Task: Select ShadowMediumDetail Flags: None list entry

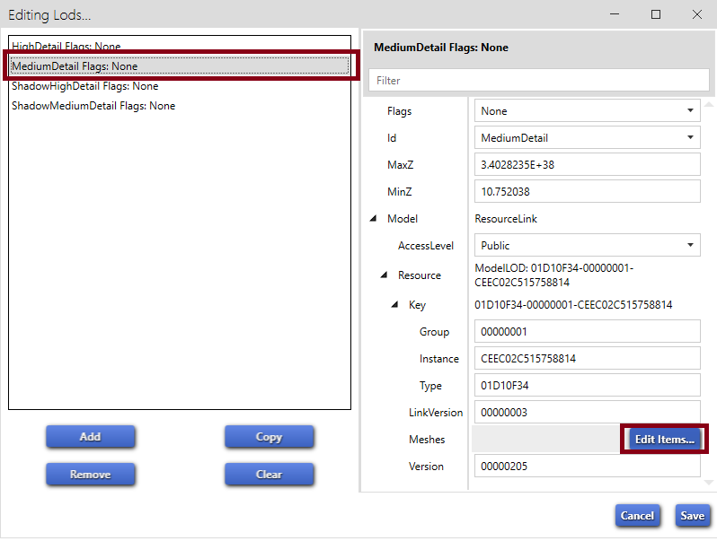Action: [x=180, y=106]
